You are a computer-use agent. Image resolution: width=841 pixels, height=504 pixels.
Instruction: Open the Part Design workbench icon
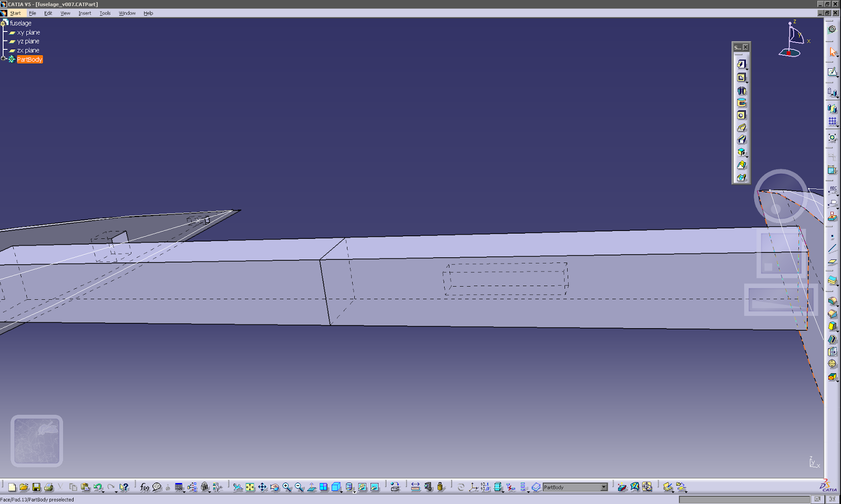(x=832, y=29)
